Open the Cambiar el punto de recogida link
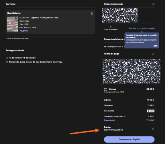The image size is (165, 144). (x=142, y=28)
